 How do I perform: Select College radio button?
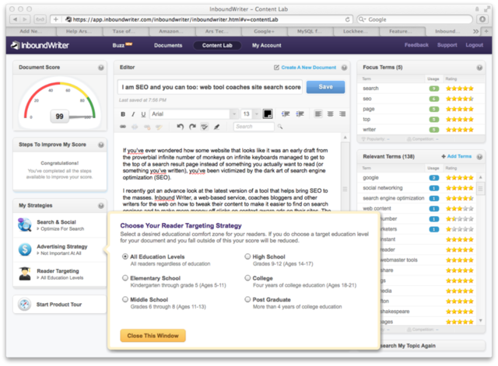(247, 278)
